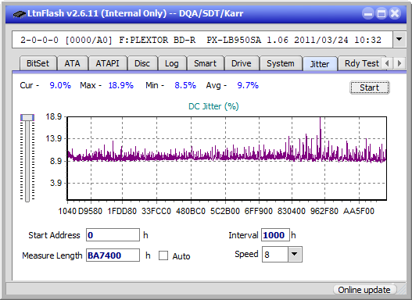Focus the Start Address input field
Screen dimensions: 412x300
point(113,235)
